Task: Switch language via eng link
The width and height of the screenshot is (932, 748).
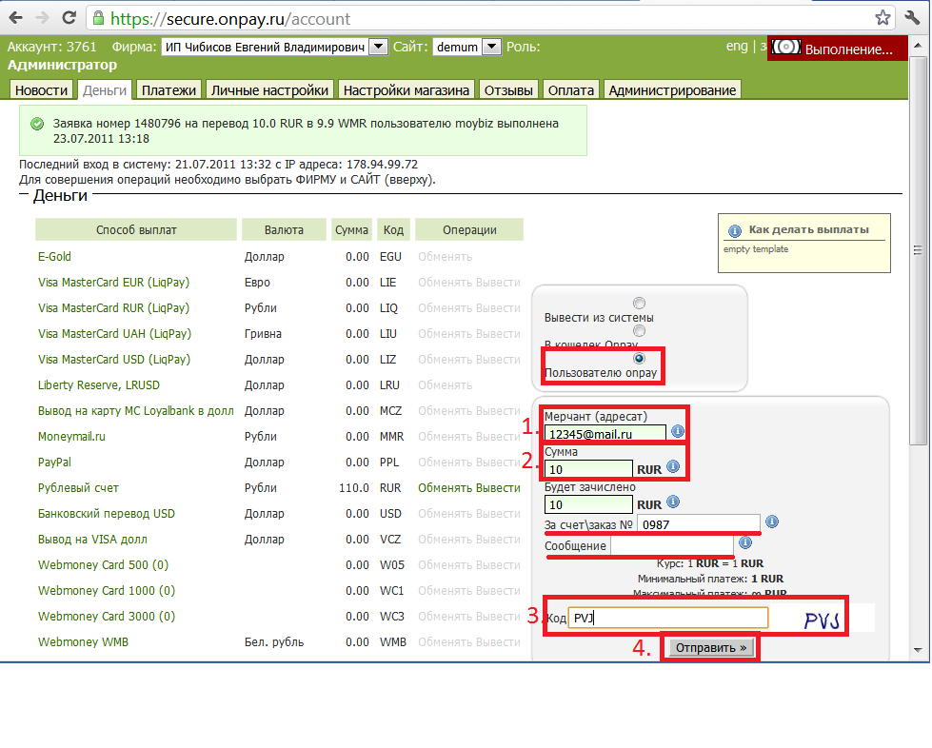Action: pos(737,46)
